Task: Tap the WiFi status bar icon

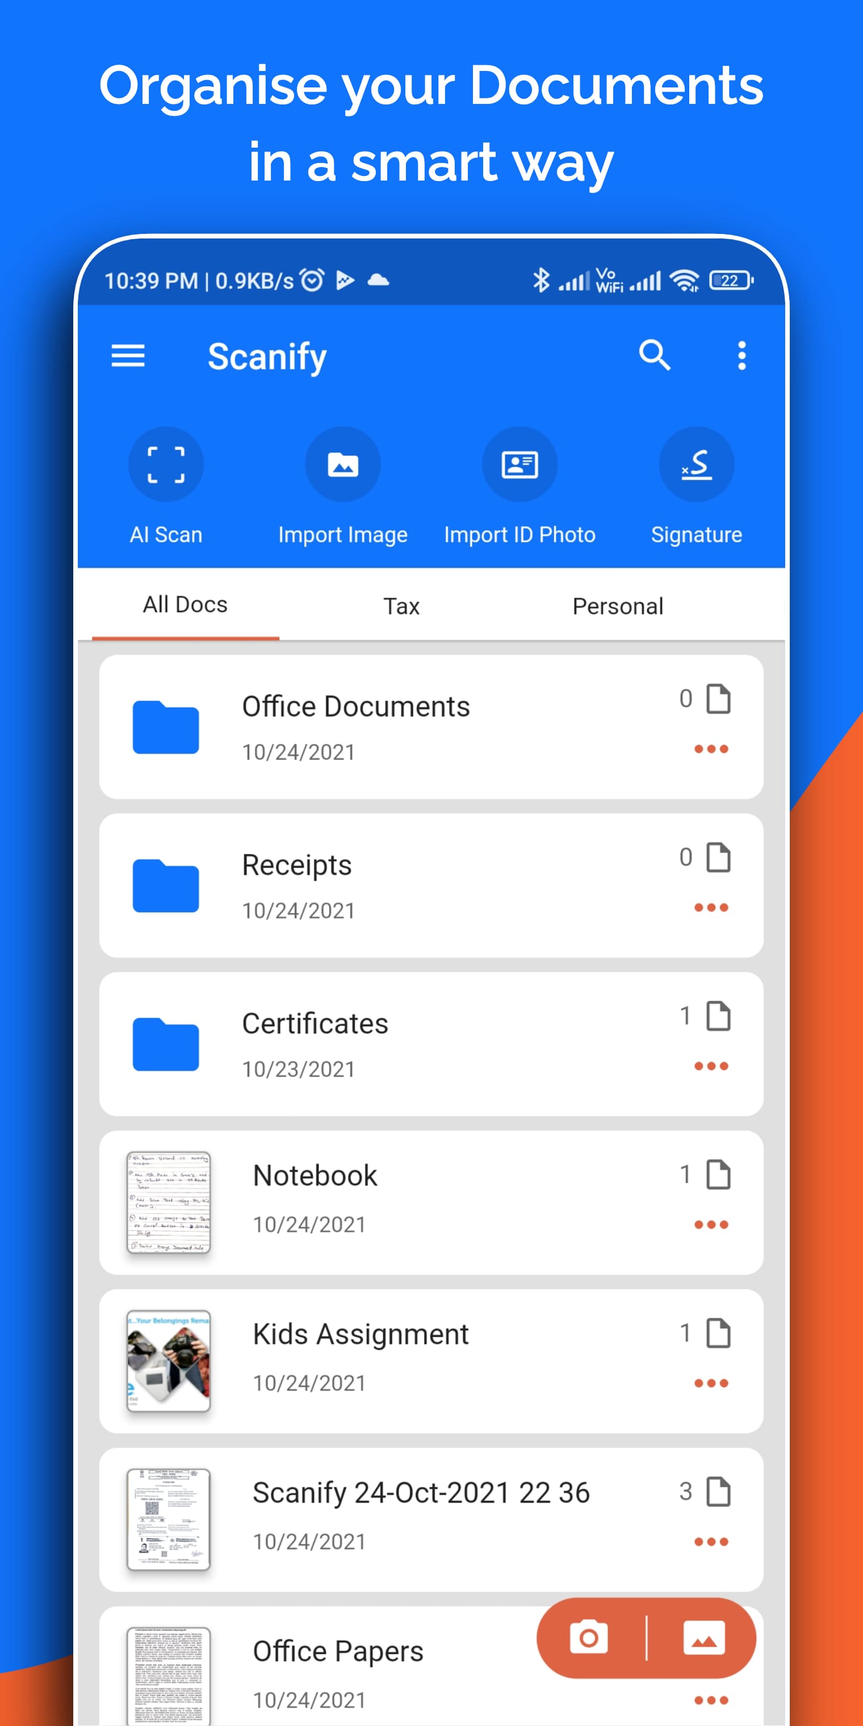Action: point(685,280)
